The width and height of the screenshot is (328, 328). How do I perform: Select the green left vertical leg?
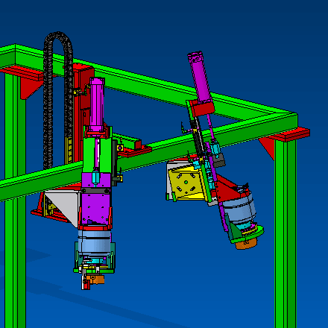[x=15, y=199]
